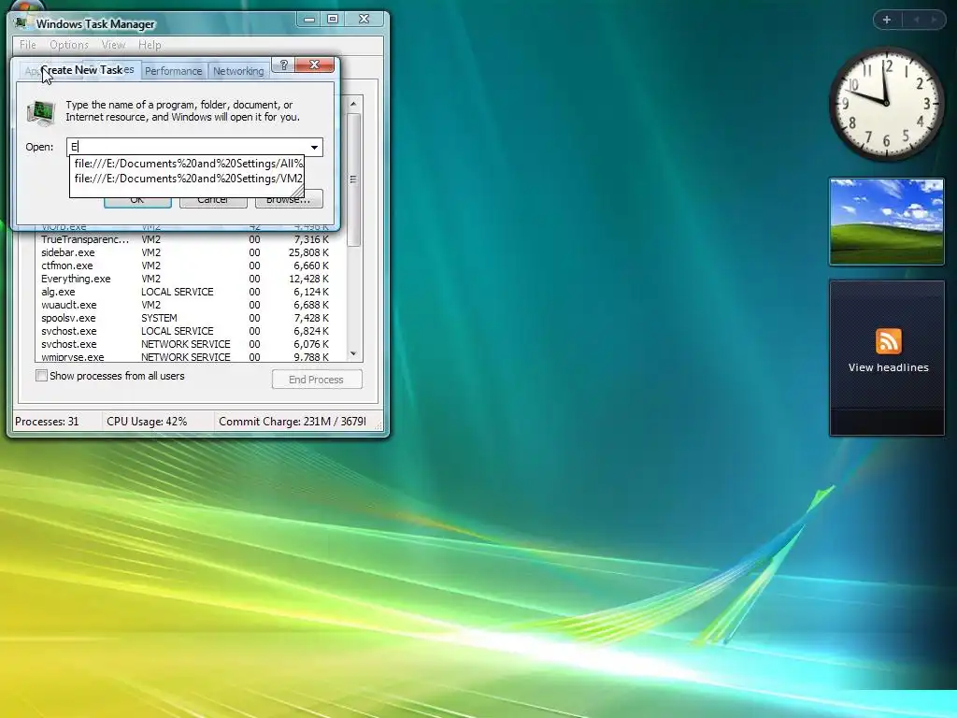Click the slideshow gadget landscape picture

[x=887, y=221]
